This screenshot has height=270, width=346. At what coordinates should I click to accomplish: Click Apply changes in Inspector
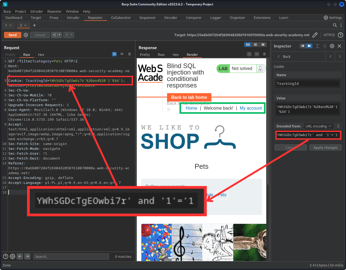pyautogui.click(x=325, y=147)
